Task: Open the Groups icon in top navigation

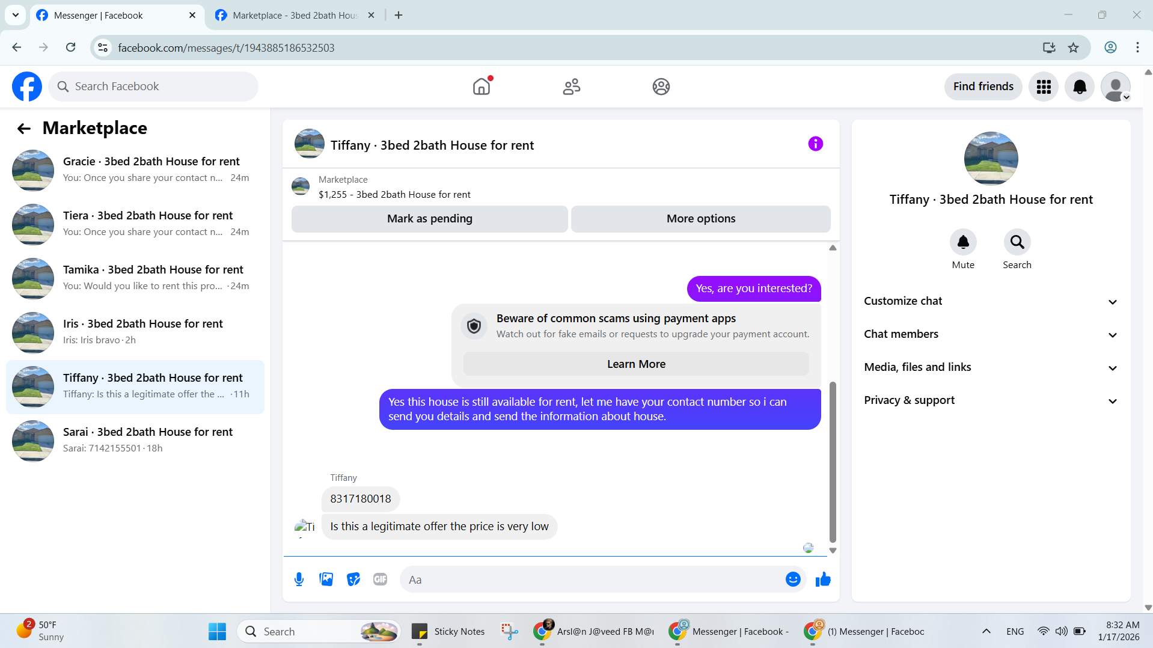Action: point(661,87)
